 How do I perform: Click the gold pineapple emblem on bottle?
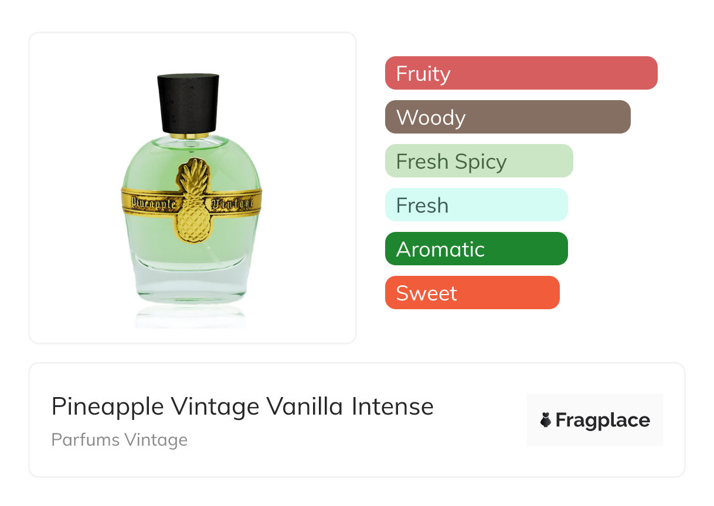[192, 199]
